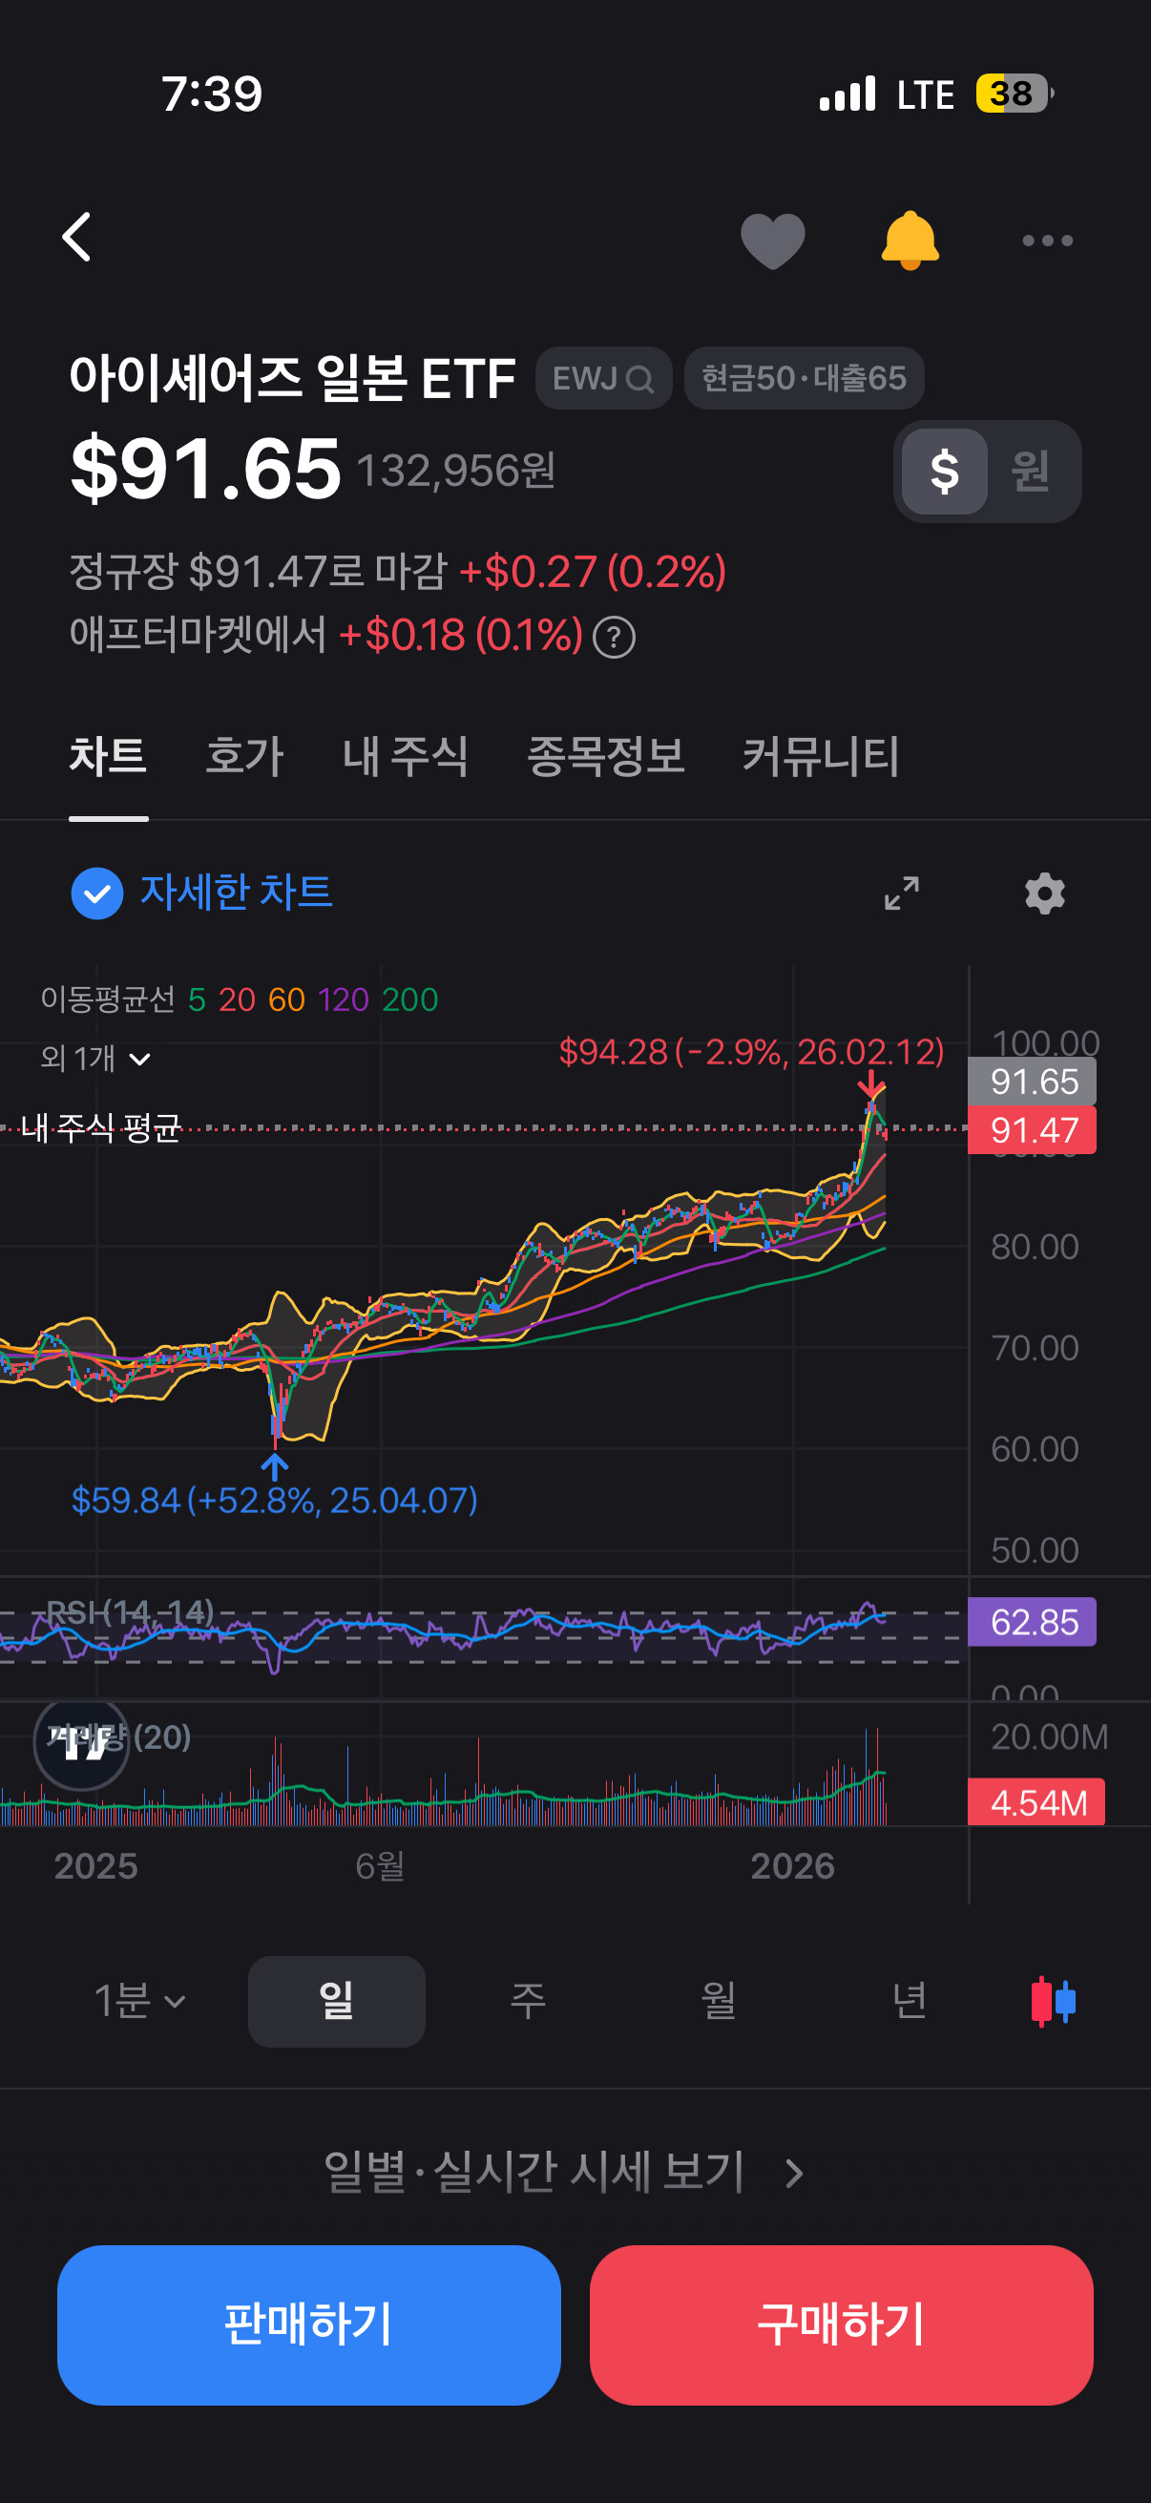Tap the $94.28 high price marker
The width and height of the screenshot is (1151, 2503).
[x=751, y=1051]
